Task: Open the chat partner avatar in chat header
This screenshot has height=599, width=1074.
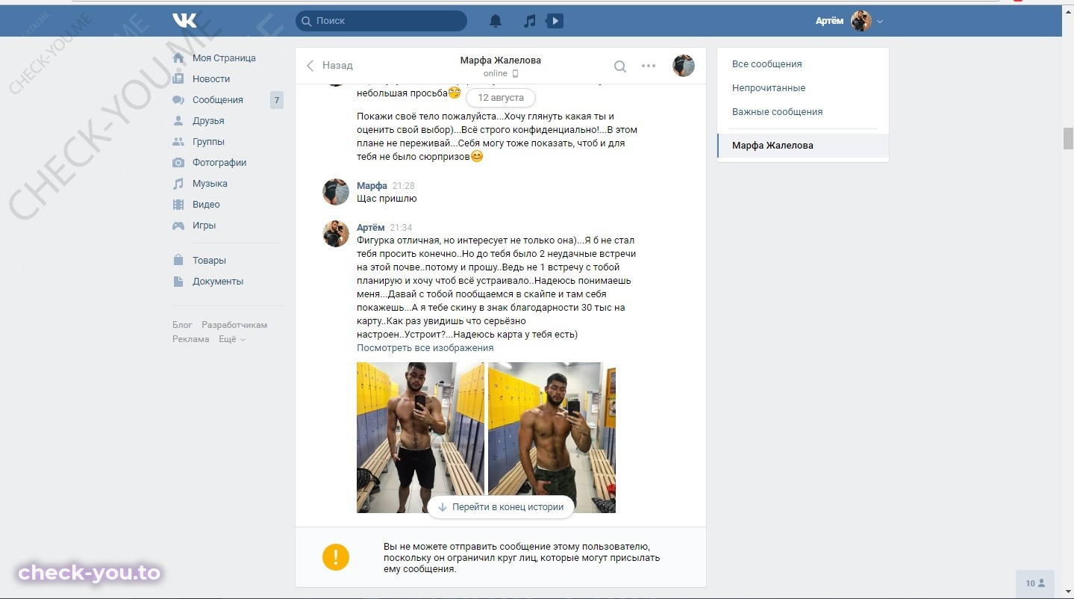Action: [x=684, y=66]
